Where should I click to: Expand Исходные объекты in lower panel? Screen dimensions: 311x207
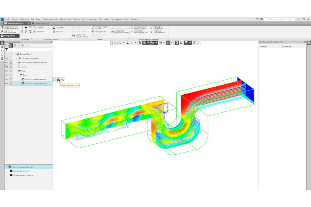[8, 171]
